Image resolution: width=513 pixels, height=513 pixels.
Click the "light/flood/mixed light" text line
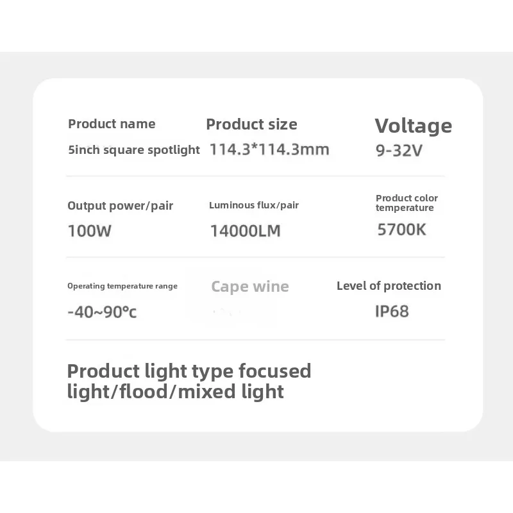pyautogui.click(x=175, y=391)
